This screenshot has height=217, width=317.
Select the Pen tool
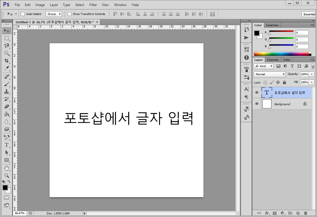7,137
